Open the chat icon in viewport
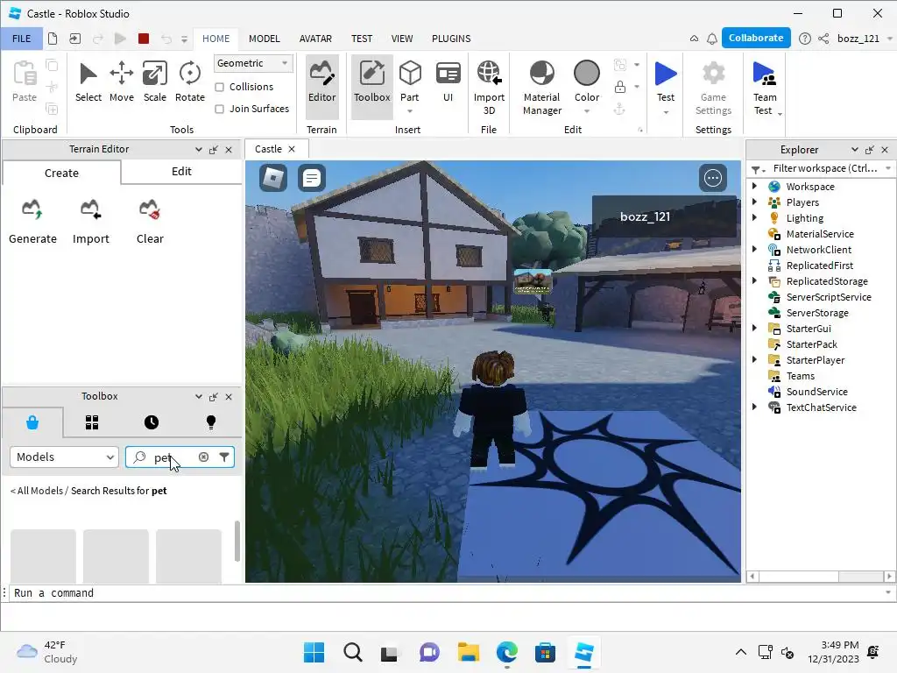Screen dimensions: 897x673 point(312,179)
